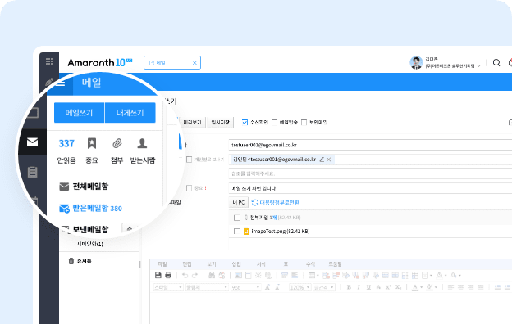Click the sender address field testuser001@egovmail.co.kr
This screenshot has height=324, width=512.
pyautogui.click(x=370, y=145)
